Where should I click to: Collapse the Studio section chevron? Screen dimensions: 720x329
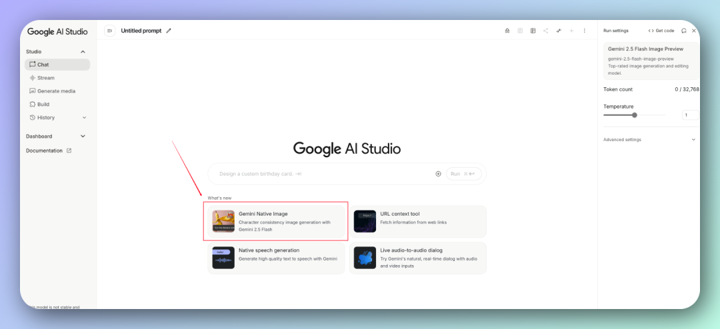click(x=83, y=52)
